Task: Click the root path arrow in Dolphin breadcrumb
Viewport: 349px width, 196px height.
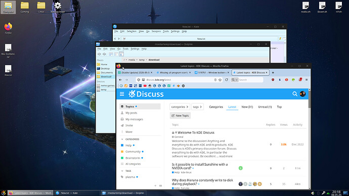Action: [x=126, y=60]
